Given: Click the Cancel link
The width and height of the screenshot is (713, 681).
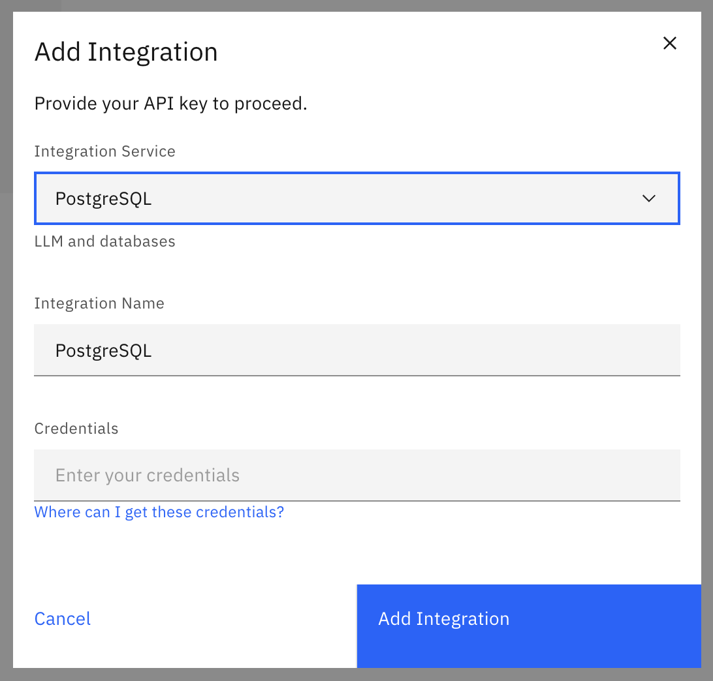Looking at the screenshot, I should tap(62, 618).
